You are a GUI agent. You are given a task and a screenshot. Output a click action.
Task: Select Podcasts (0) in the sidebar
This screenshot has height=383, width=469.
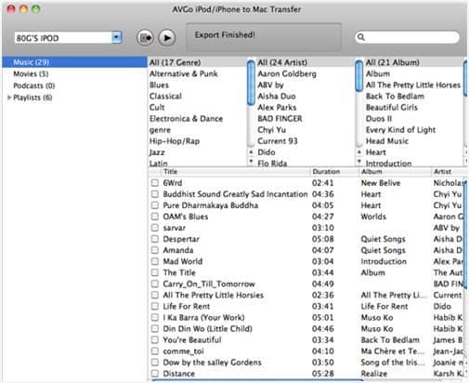click(34, 86)
